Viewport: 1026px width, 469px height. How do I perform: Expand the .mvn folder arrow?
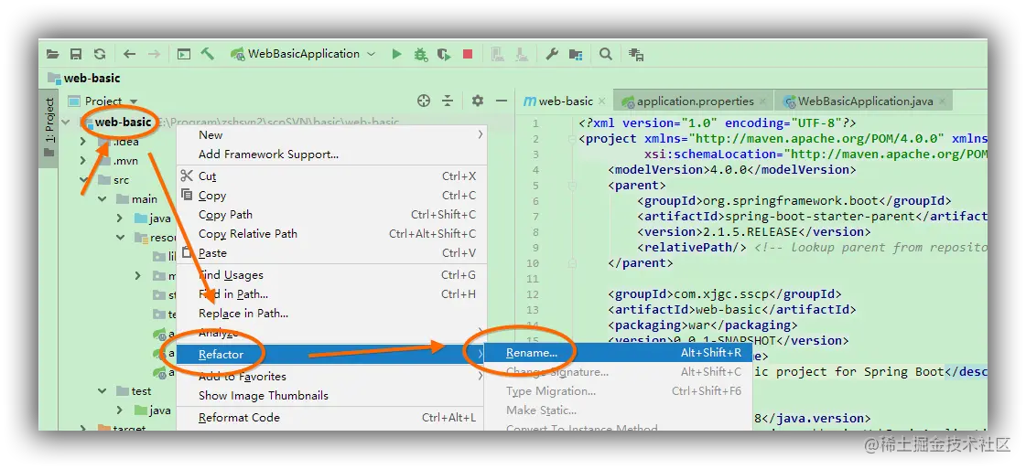click(x=83, y=161)
